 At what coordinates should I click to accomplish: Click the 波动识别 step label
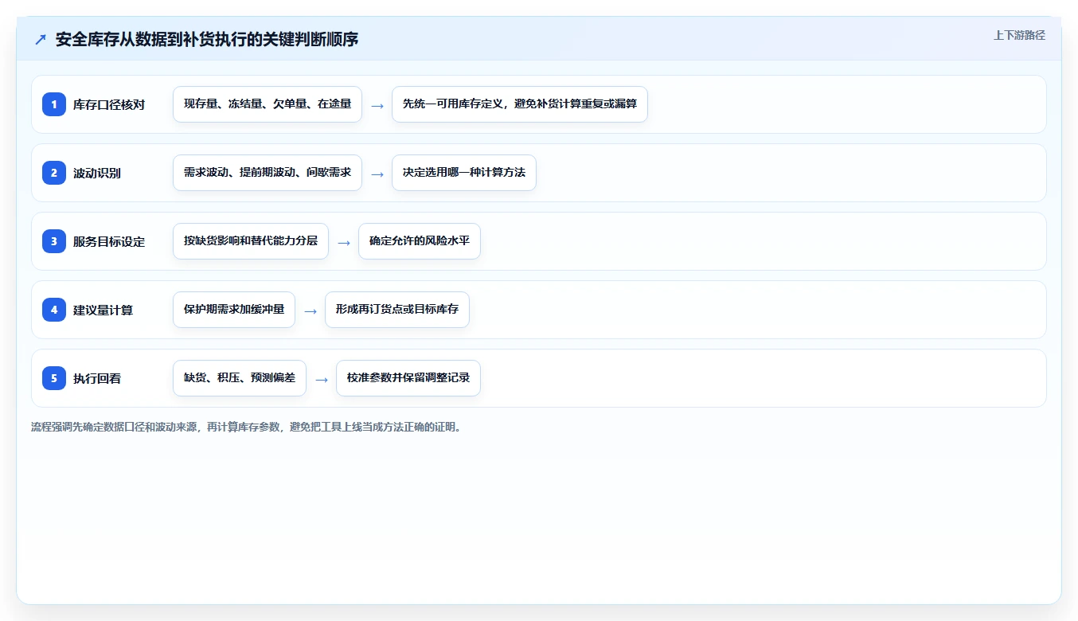pyautogui.click(x=97, y=173)
